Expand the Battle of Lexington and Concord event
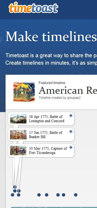The height and width of the screenshot is (208, 97). click(x=71, y=116)
